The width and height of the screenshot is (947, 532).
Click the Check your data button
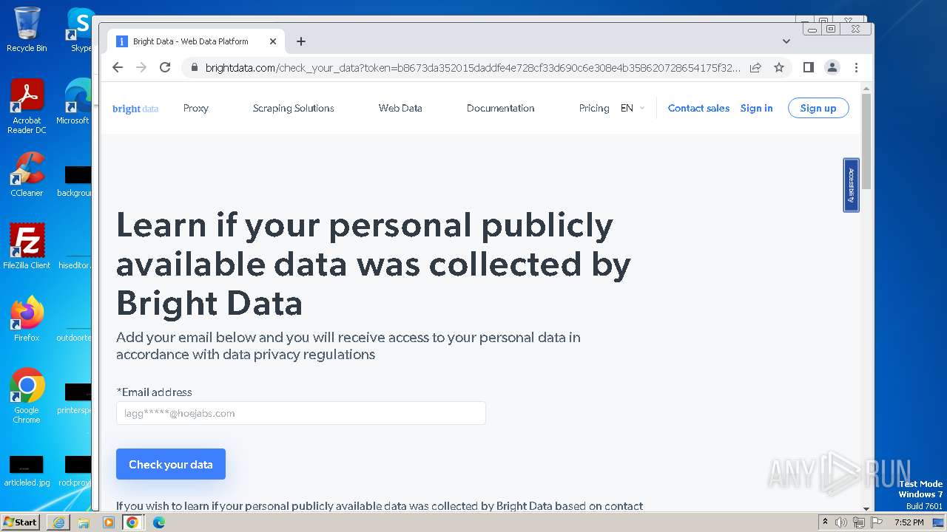(171, 464)
